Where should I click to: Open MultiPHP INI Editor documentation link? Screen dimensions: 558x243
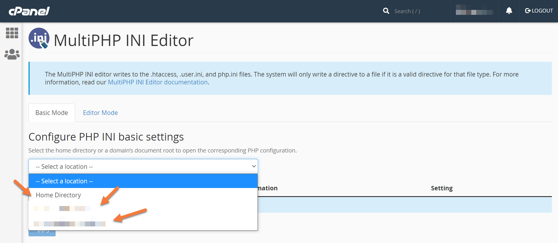[158, 82]
